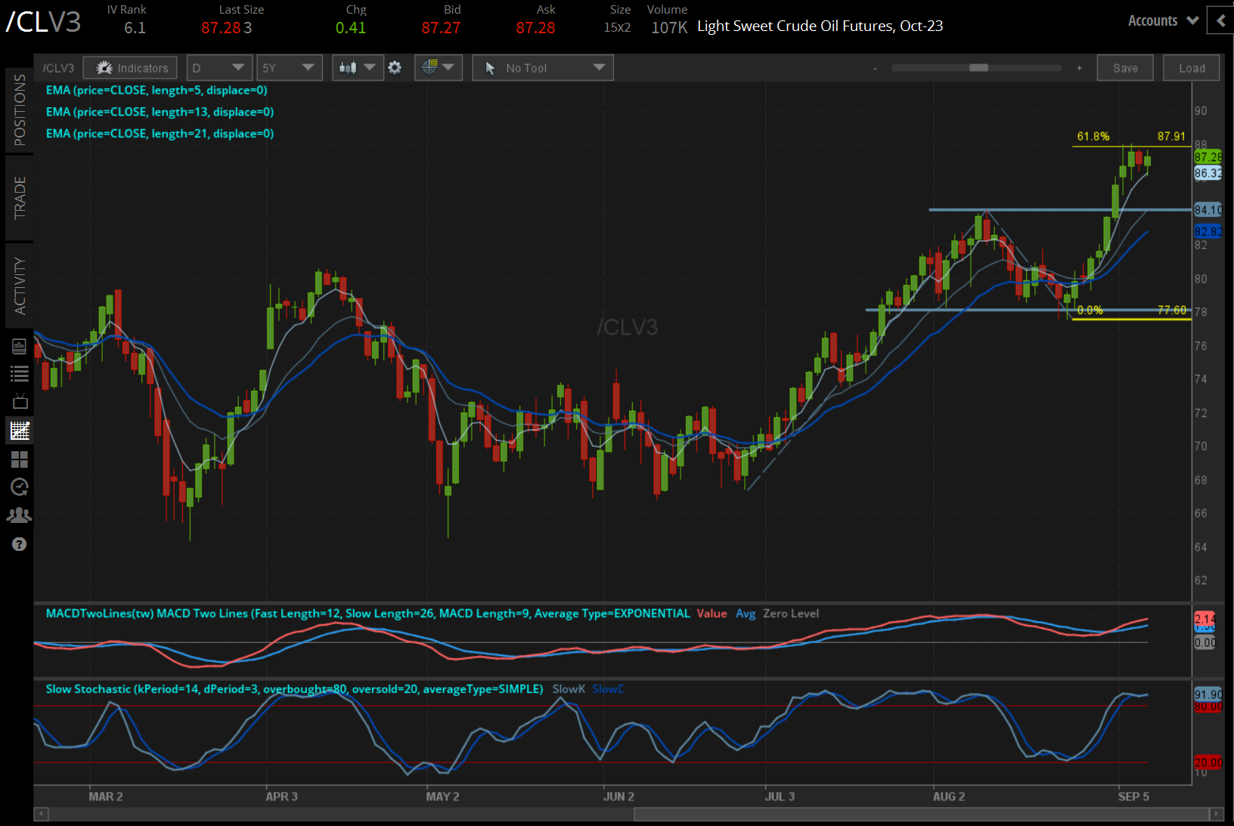
Task: Click the 84.10 price level label
Action: point(1208,210)
